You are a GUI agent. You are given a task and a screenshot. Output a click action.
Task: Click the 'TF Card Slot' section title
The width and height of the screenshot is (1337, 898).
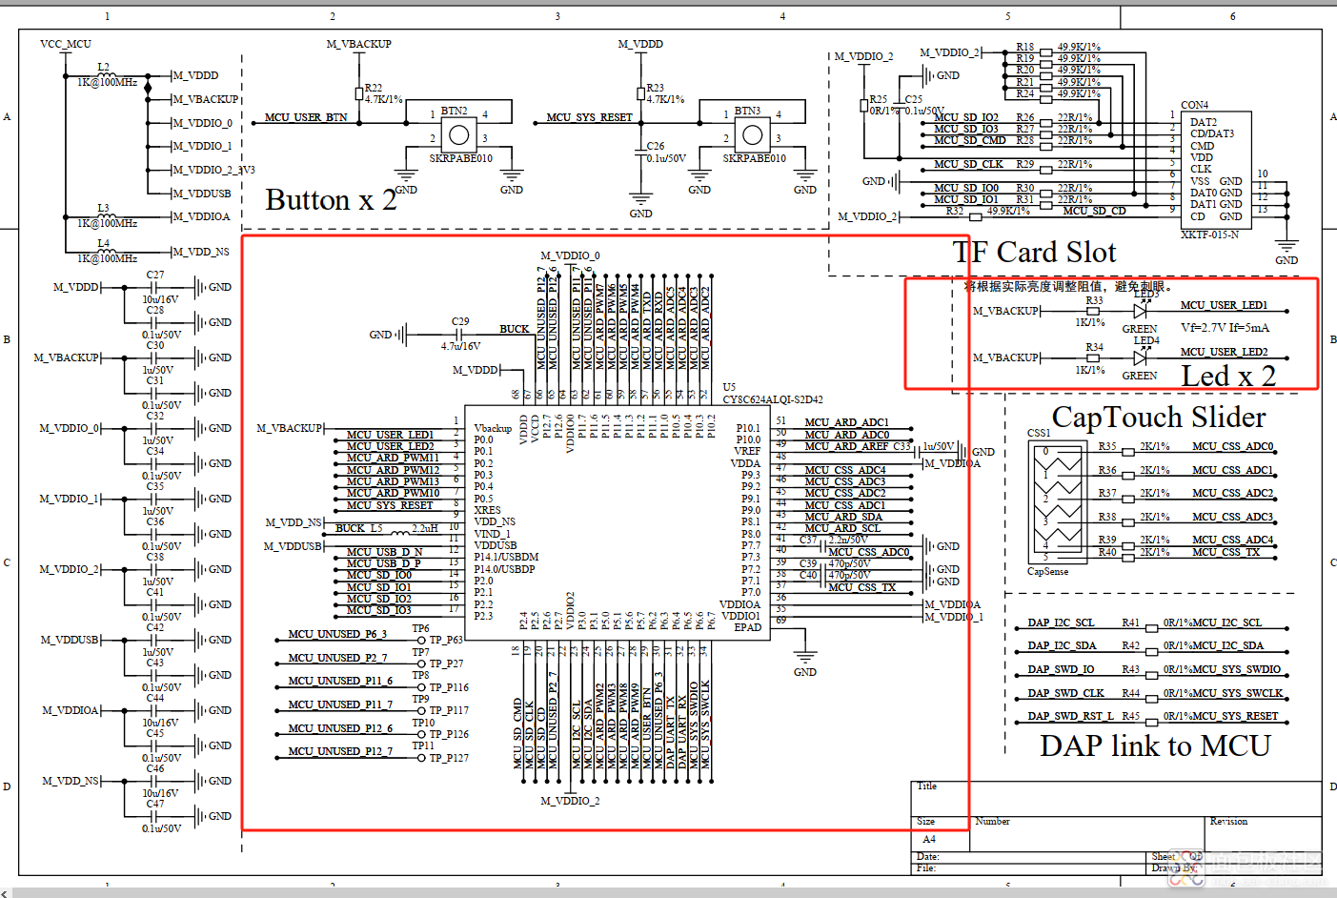(1034, 252)
